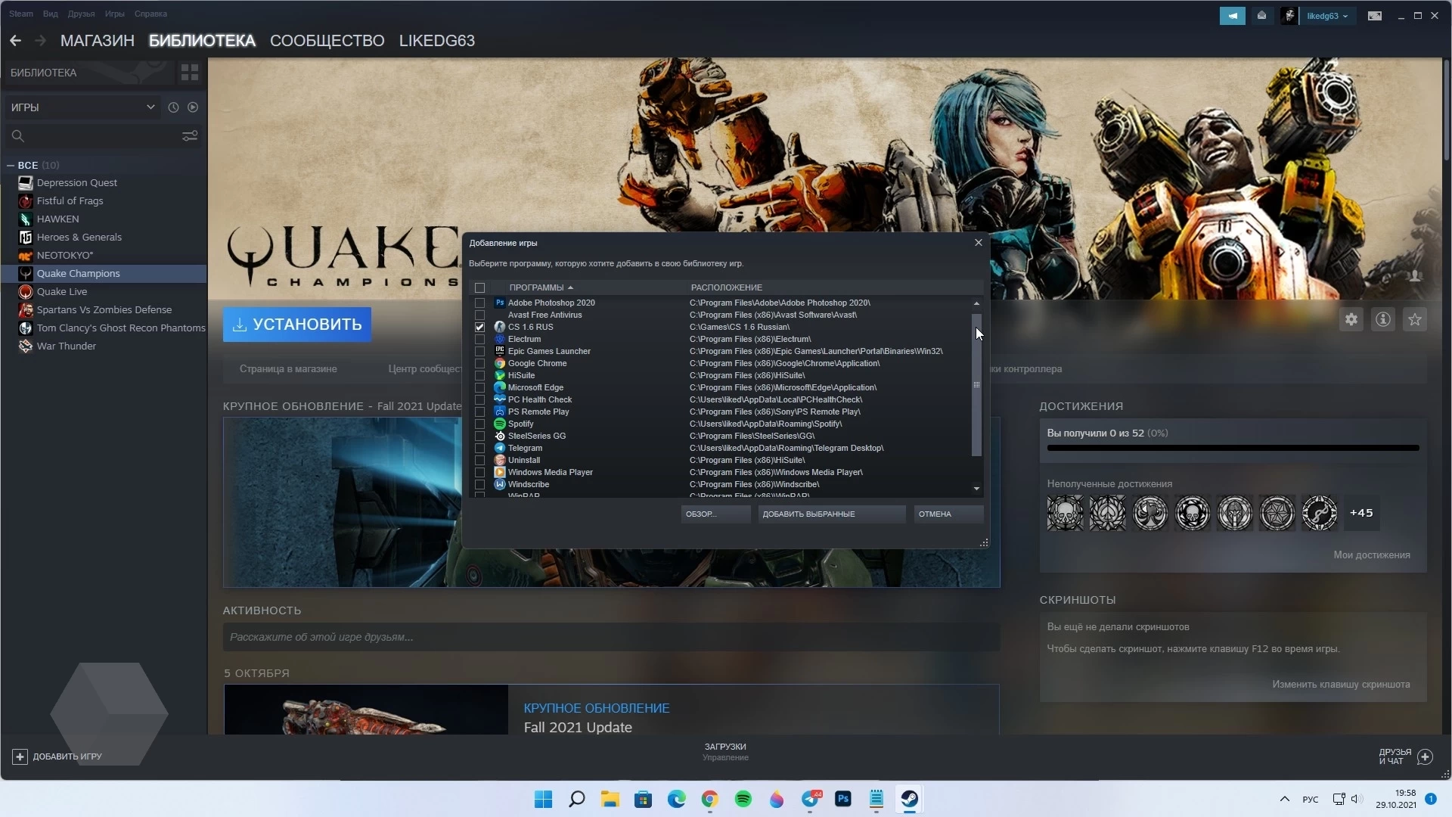Viewport: 1452px width, 817px height.
Task: Close the Добавление игры dialog
Action: [x=979, y=243]
